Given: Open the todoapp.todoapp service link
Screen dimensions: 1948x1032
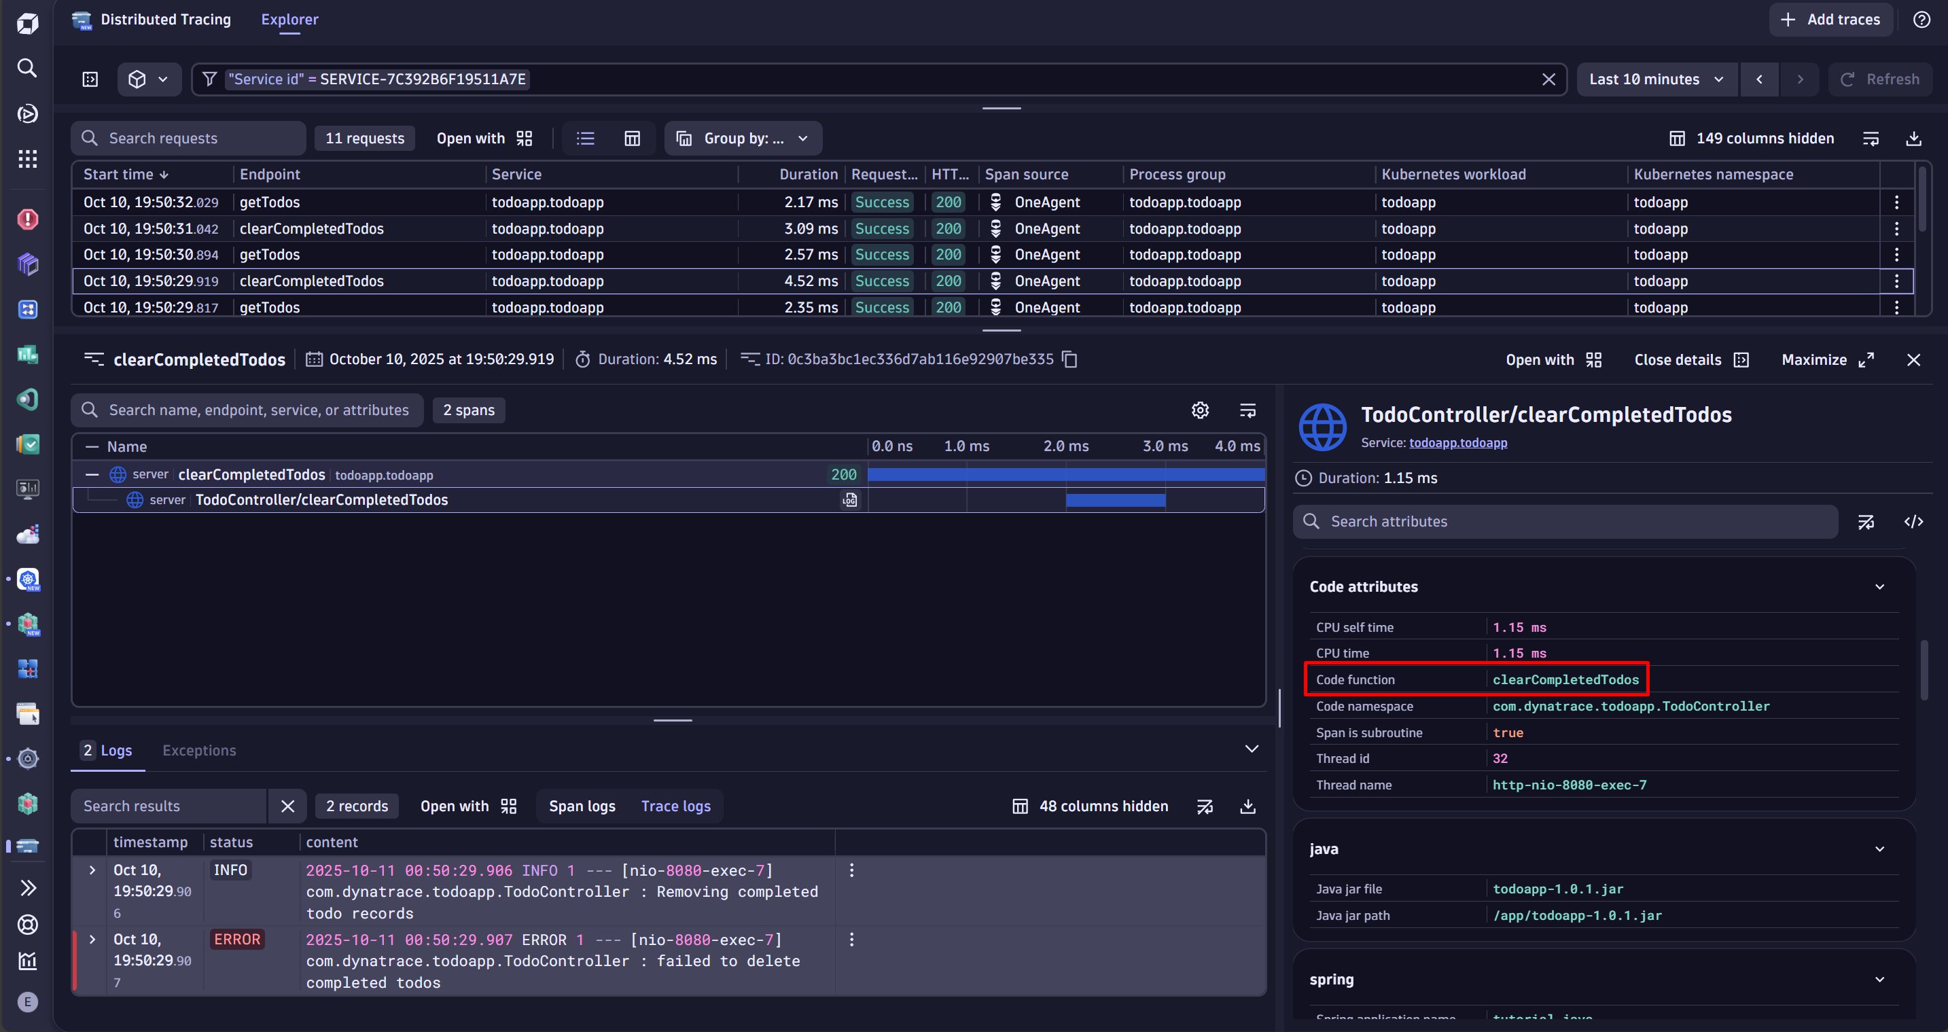Looking at the screenshot, I should (1457, 443).
